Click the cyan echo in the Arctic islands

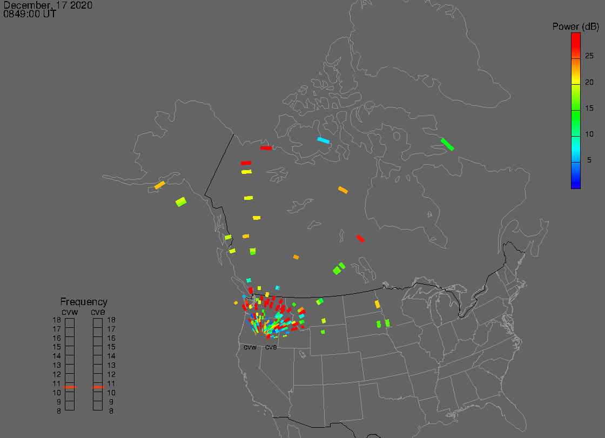[324, 140]
